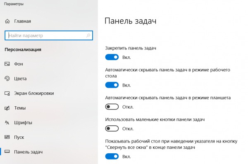Toggle Закрепить панель задач switch
The width and height of the screenshot is (248, 164).
click(x=112, y=57)
